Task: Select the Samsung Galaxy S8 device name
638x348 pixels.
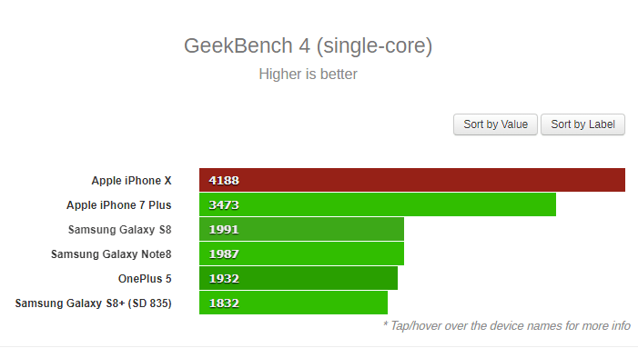Action: pyautogui.click(x=119, y=230)
